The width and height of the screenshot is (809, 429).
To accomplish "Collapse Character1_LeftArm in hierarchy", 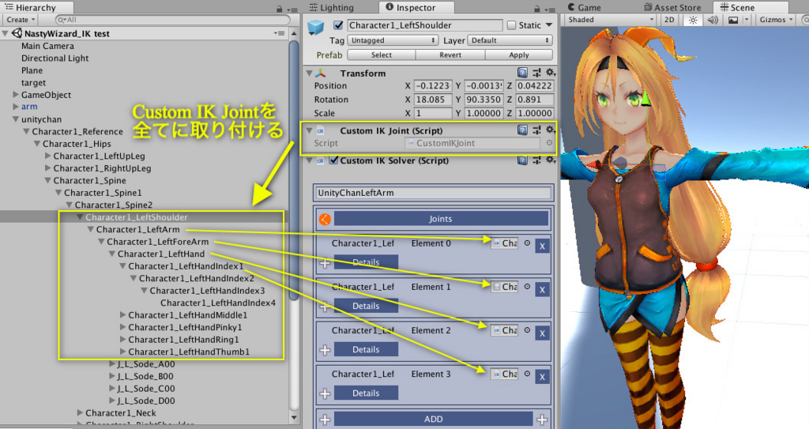I will tap(91, 229).
